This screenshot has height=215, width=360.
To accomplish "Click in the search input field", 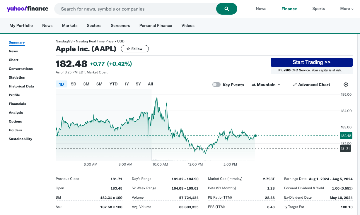I will 135,9.
